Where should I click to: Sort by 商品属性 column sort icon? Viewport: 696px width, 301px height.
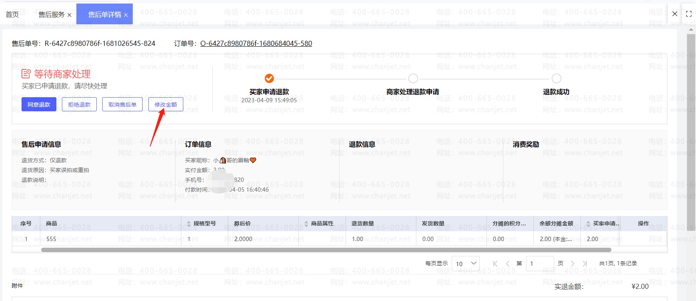307,223
